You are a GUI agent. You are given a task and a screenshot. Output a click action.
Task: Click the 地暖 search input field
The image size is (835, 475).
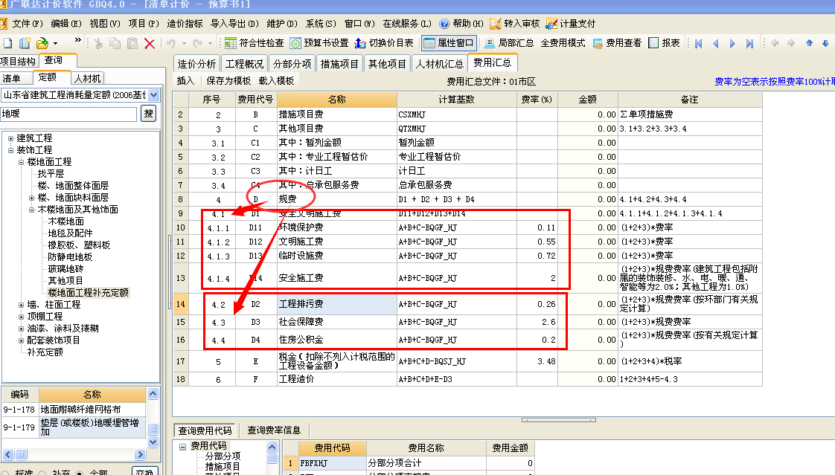click(x=68, y=113)
